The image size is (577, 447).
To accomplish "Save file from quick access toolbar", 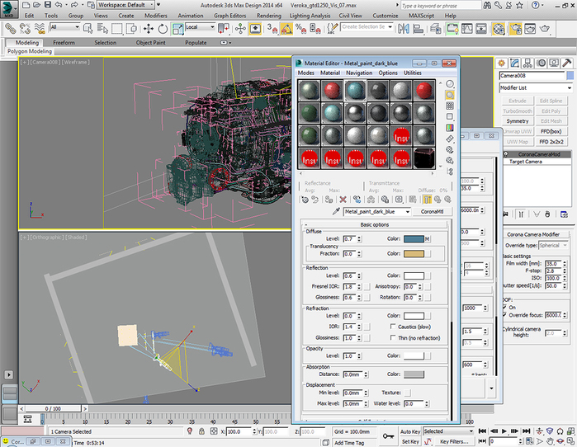I will coord(48,5).
